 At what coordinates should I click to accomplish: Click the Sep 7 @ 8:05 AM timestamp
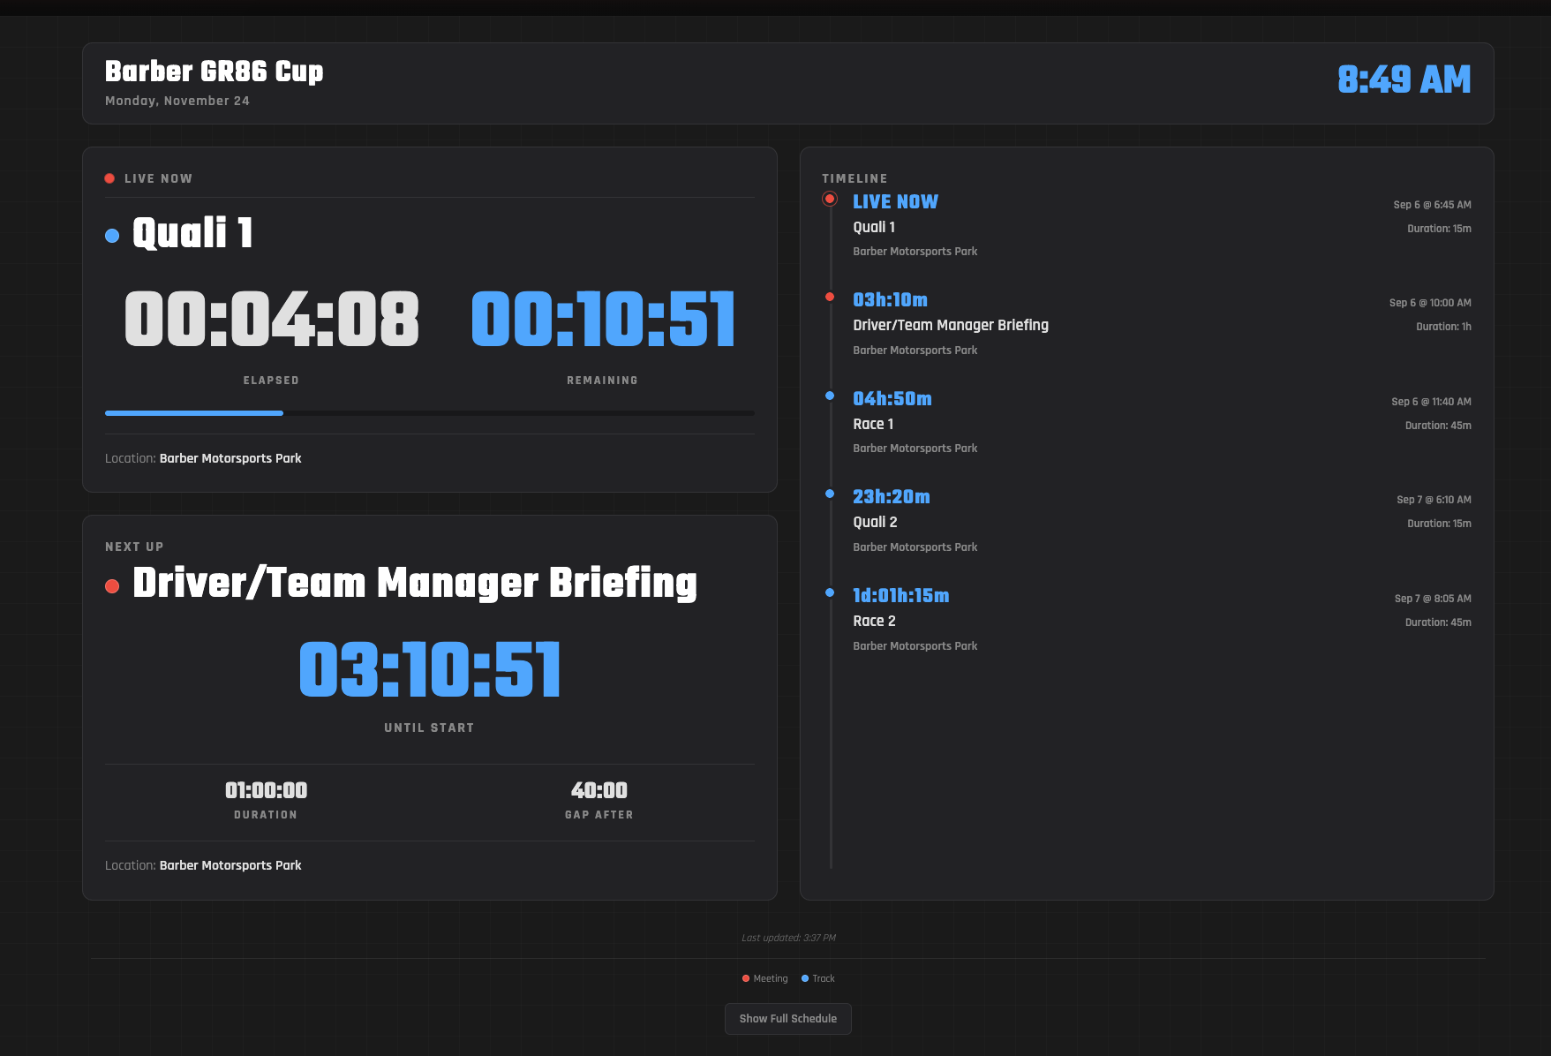1433,599
